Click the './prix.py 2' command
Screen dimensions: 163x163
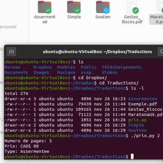145,136
